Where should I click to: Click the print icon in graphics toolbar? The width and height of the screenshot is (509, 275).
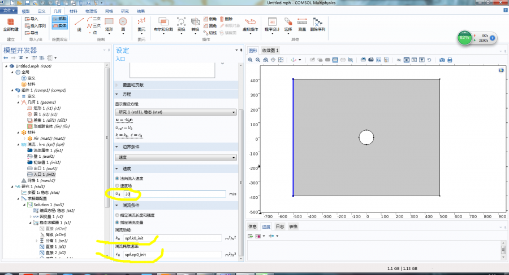tap(451, 60)
